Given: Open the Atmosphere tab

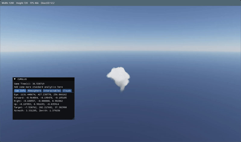Looking at the screenshot, I should pyautogui.click(x=34, y=91).
